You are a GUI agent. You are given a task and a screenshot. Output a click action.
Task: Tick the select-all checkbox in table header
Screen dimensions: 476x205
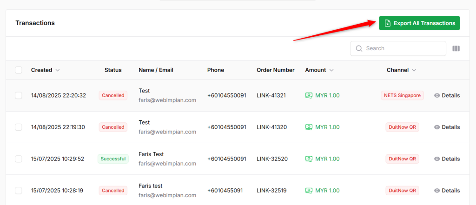pyautogui.click(x=19, y=70)
